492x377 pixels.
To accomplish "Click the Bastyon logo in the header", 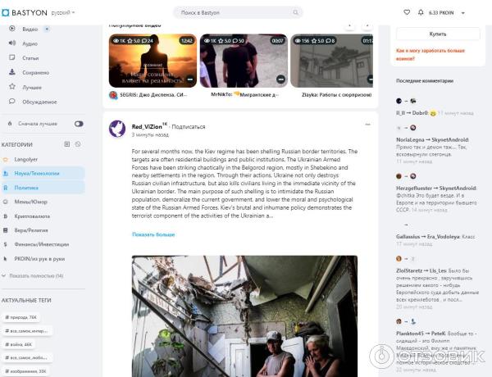I will (x=26, y=13).
